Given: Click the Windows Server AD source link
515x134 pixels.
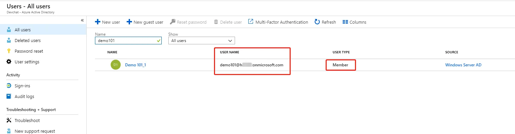Looking at the screenshot, I should [463, 65].
